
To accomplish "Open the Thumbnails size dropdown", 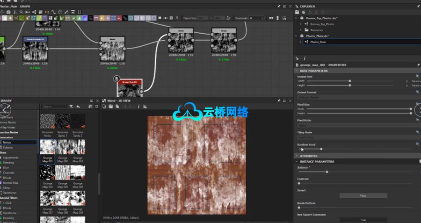I will click(256, 18).
